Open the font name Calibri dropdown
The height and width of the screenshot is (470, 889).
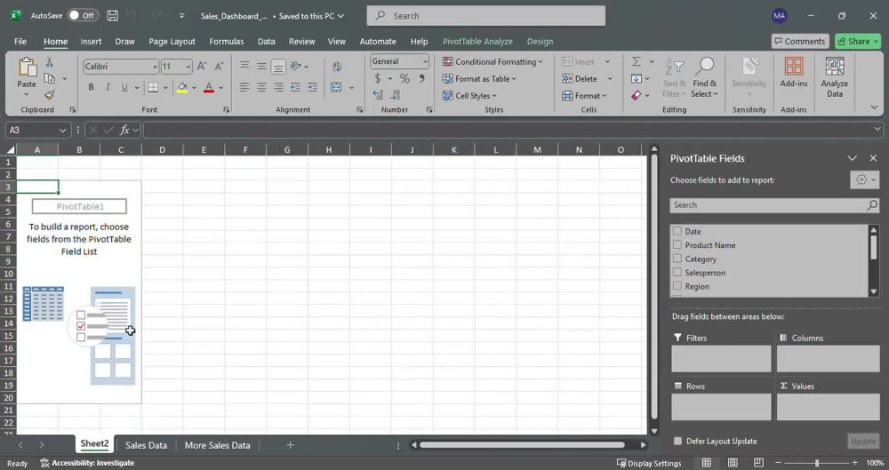coord(154,67)
